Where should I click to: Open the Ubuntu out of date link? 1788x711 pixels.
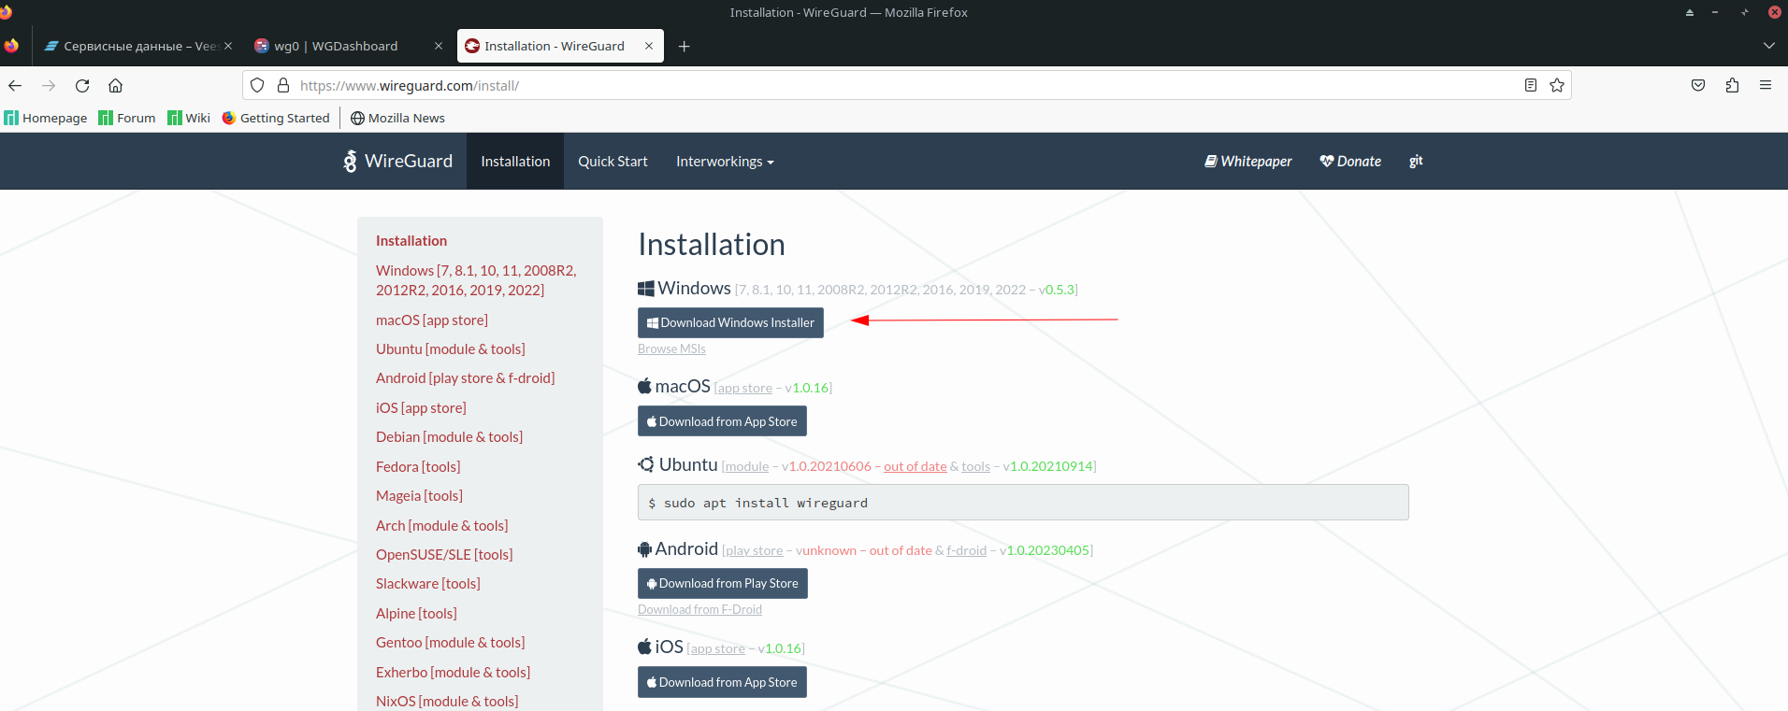tap(916, 466)
